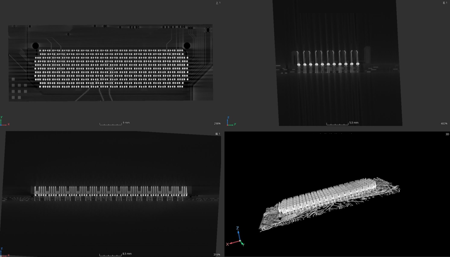Click the right view label 右 1
Screen dimensions: 450x257
pyautogui.click(x=445, y=3)
